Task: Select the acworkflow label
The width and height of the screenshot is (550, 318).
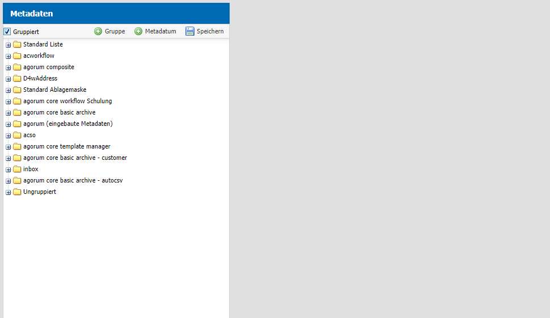Action: (x=39, y=56)
